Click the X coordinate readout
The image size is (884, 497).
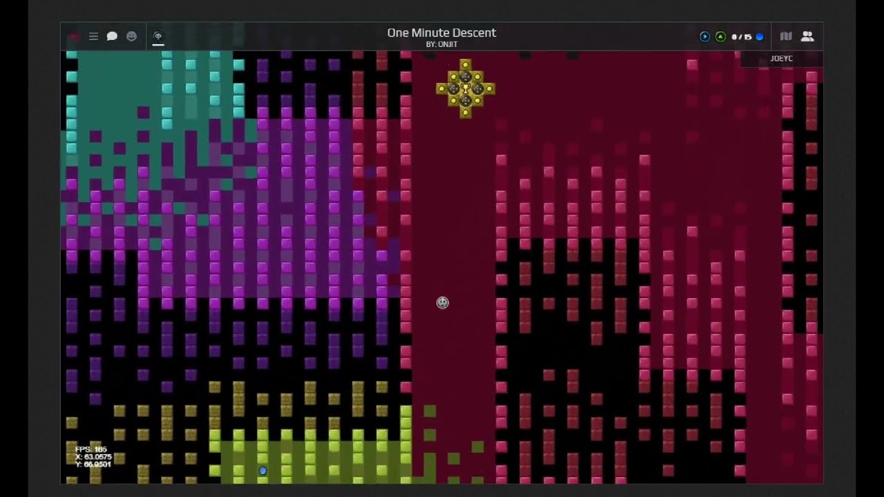pyautogui.click(x=93, y=457)
